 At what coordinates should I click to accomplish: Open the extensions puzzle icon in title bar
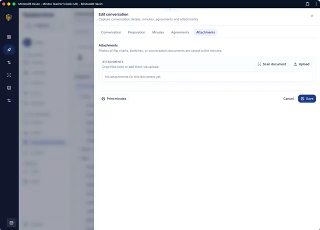307,4
